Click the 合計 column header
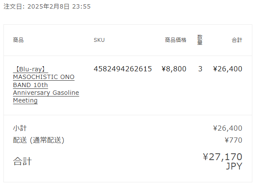260x190 pixels. (x=237, y=40)
